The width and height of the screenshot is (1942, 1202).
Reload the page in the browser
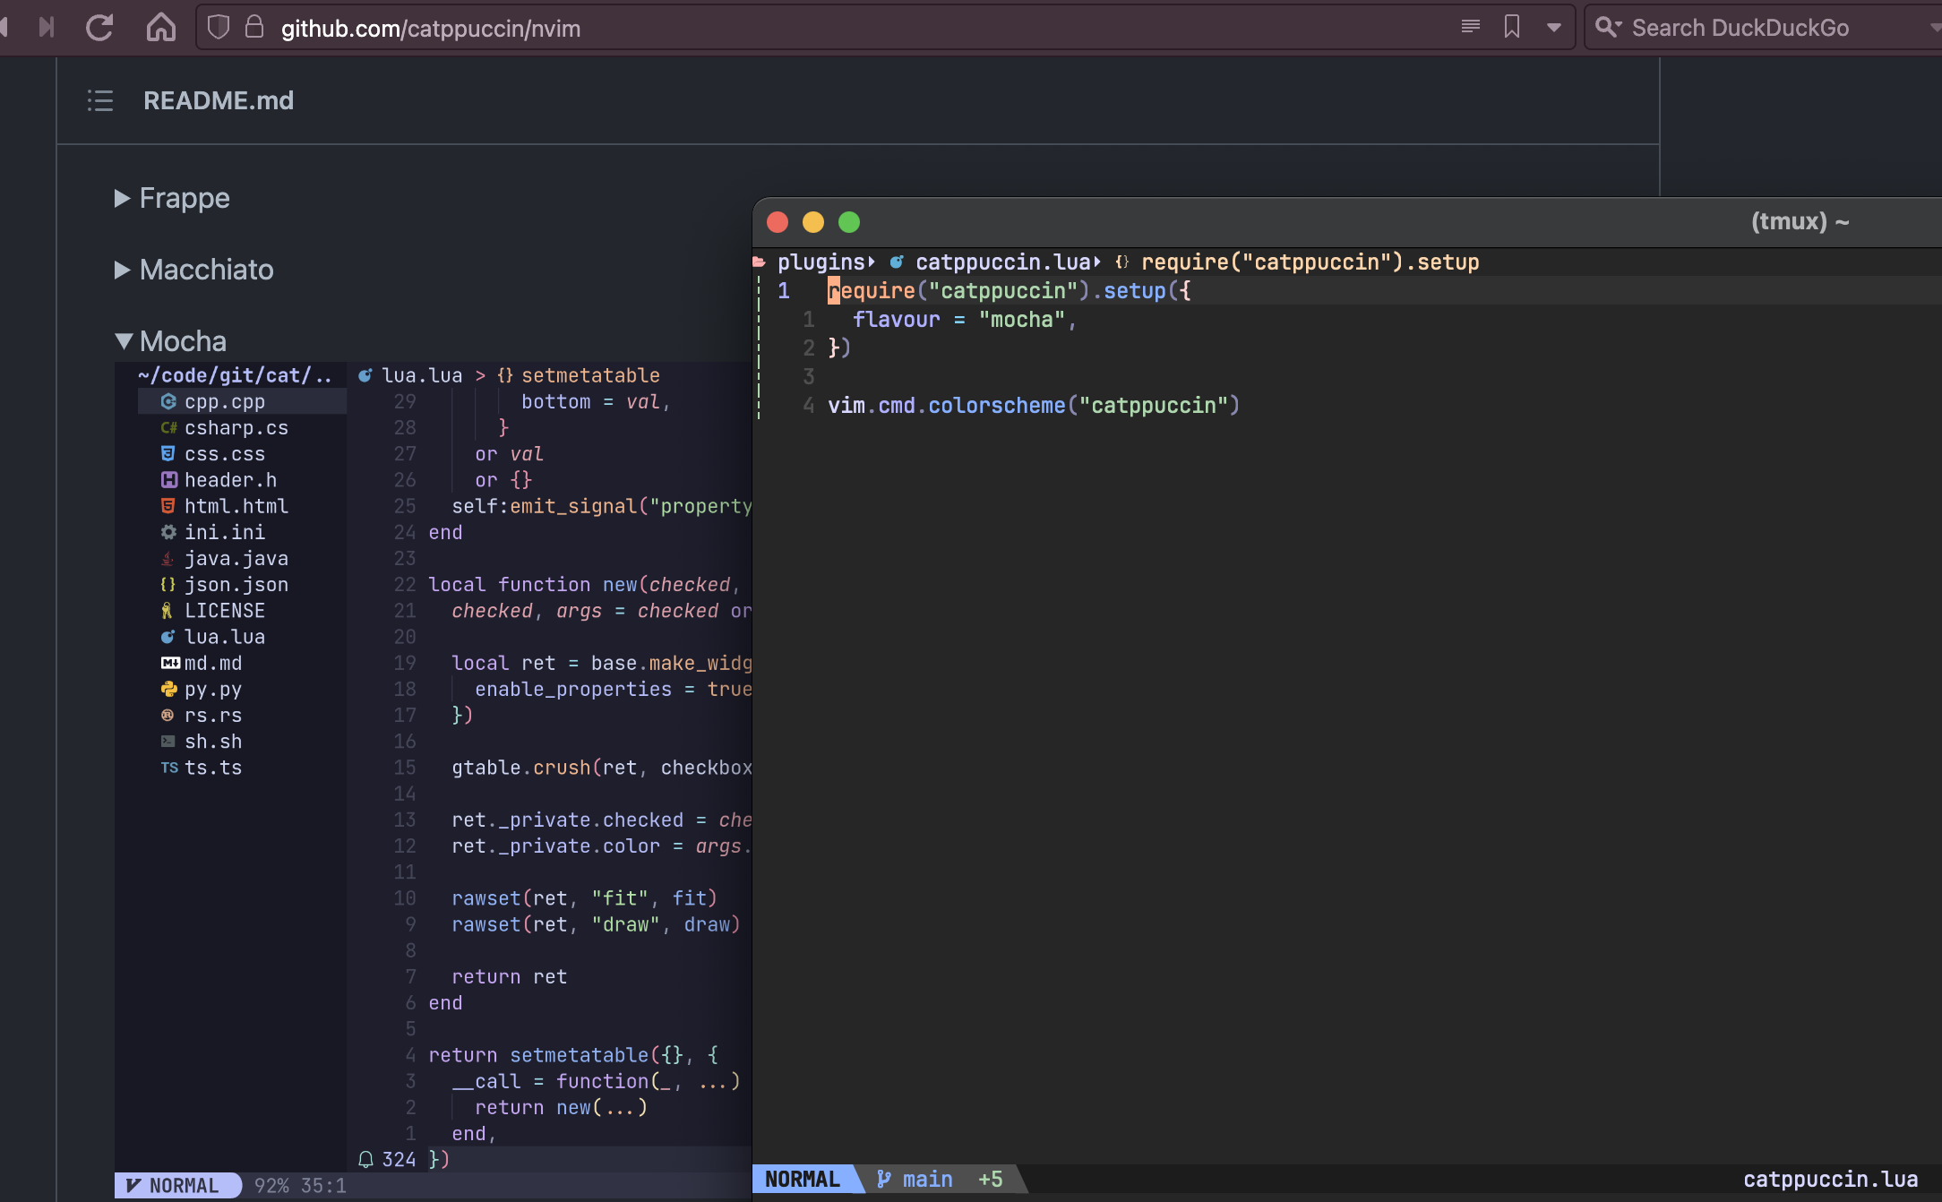click(99, 28)
